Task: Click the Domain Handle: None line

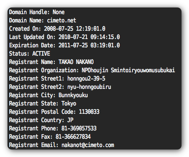Action: [x=37, y=12]
